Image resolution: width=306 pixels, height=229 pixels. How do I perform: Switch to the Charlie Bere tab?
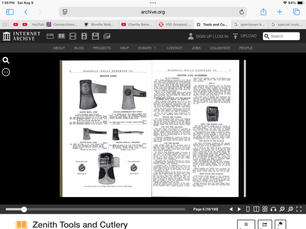pos(137,24)
